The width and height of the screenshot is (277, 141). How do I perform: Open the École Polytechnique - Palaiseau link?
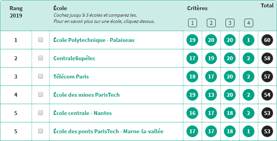(94, 40)
